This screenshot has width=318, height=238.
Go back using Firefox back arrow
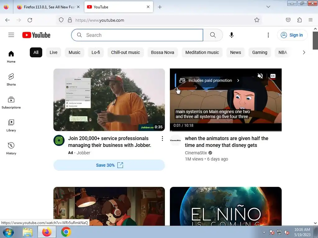coord(7,20)
